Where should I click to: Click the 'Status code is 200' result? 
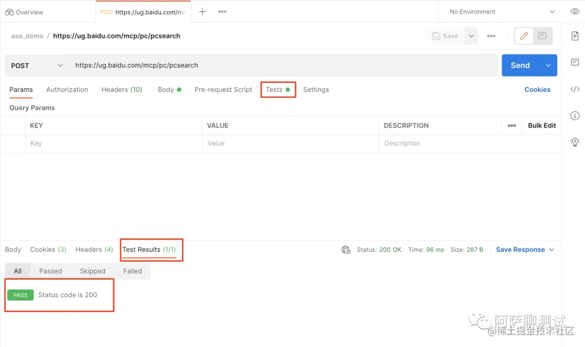click(68, 295)
